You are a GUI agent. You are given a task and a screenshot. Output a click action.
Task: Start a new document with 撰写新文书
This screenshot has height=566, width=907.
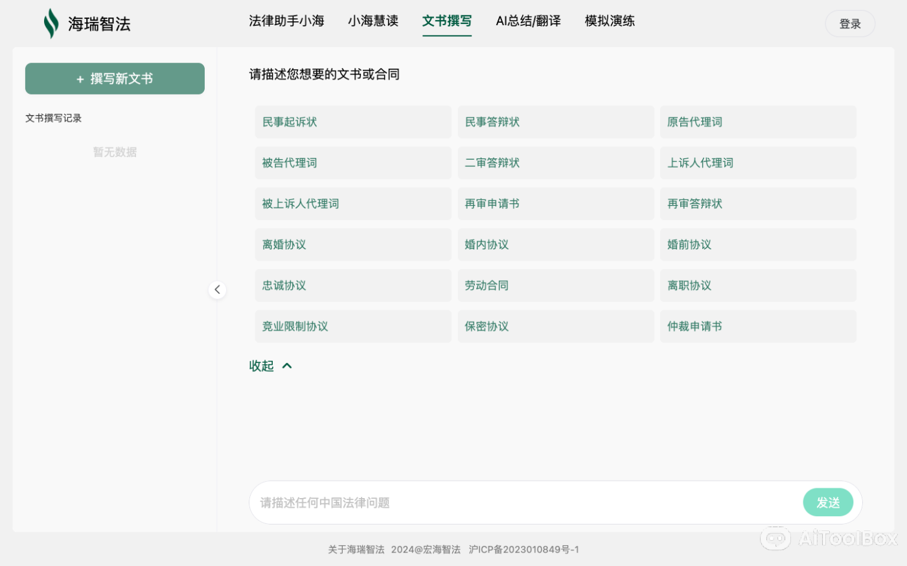[x=115, y=78]
